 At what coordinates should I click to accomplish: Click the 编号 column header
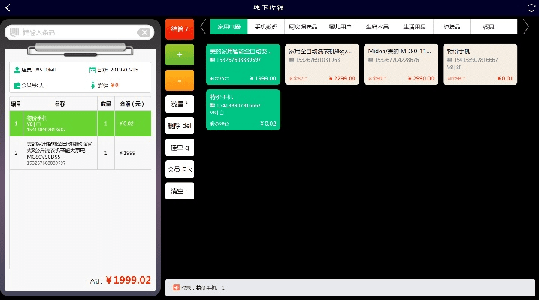[x=16, y=103]
